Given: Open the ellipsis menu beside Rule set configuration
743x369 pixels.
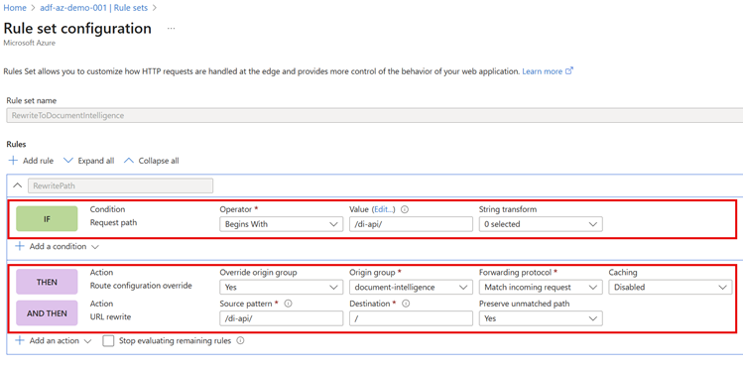Looking at the screenshot, I should tap(171, 29).
